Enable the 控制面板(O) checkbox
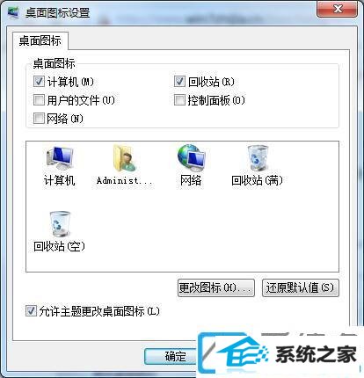Viewport: 364px width, 378px height. click(x=179, y=100)
